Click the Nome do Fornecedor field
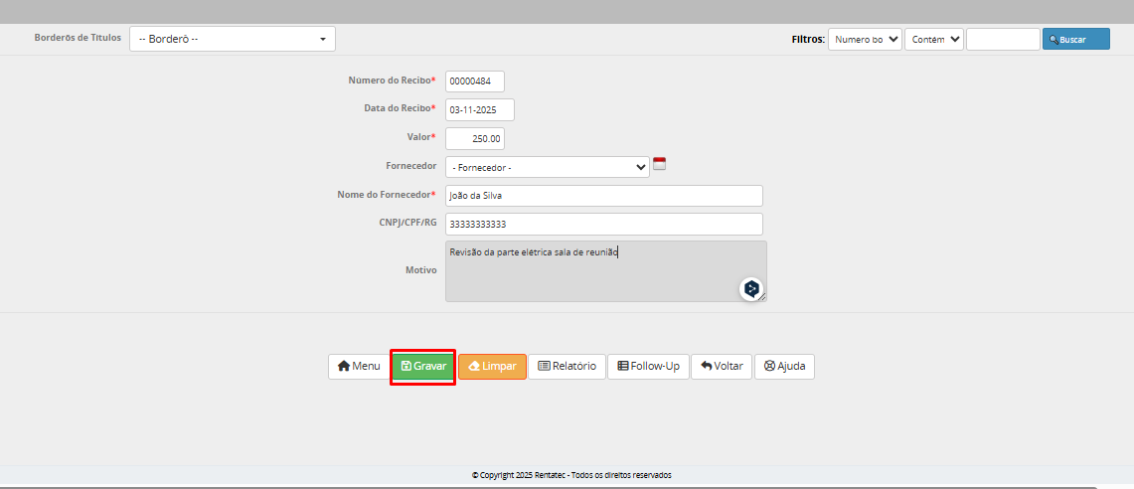 (x=603, y=196)
